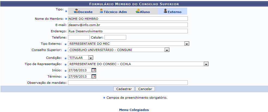The image size is (268, 112).
Task: Click the Observação de mandato field
Action: [128, 83]
